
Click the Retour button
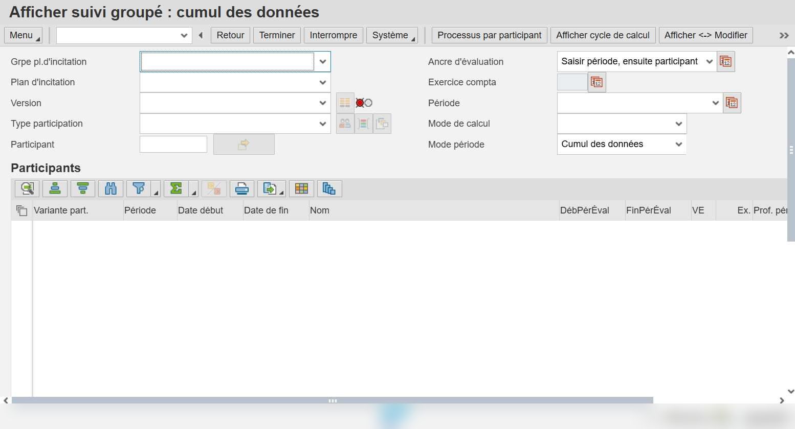(230, 35)
